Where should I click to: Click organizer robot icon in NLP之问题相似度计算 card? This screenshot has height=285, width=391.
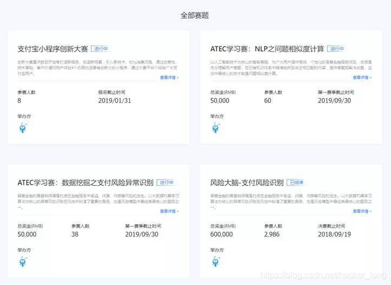click(216, 128)
